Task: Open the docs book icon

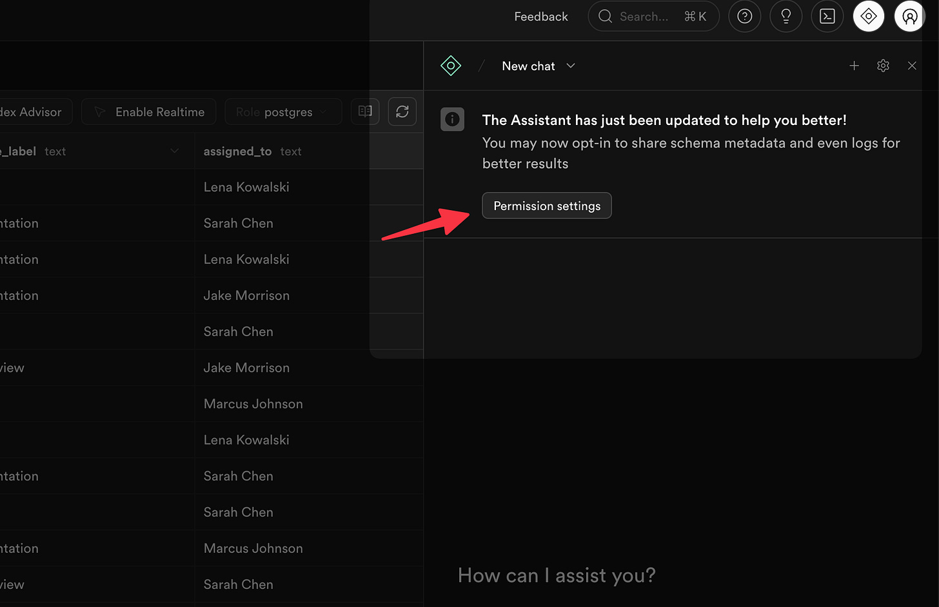Action: (365, 111)
